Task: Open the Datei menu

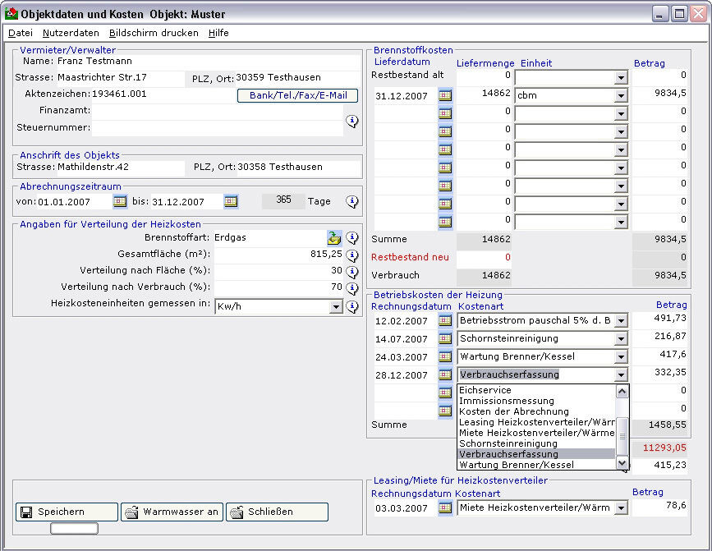Action: 21,33
